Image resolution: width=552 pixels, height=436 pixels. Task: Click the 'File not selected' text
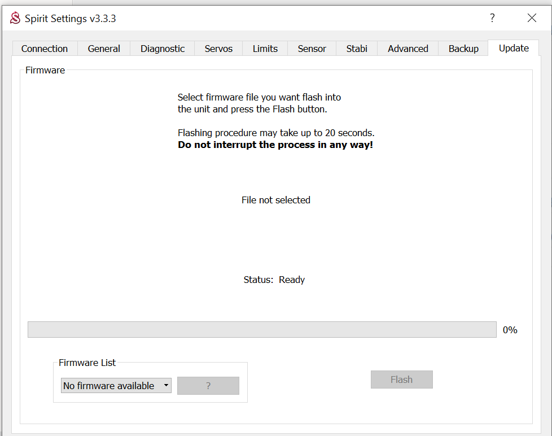(275, 200)
